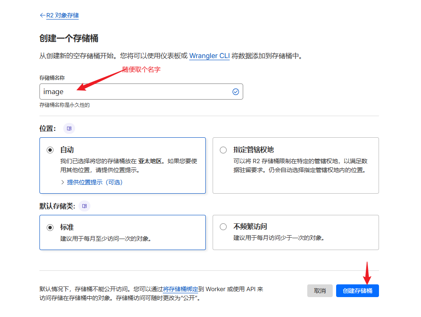Click the blue 创建存储桶 button
421x317 pixels.
pos(357,291)
